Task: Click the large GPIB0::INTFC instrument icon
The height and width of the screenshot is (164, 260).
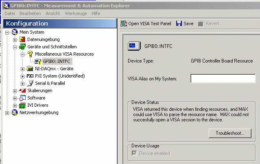Action: [134, 46]
